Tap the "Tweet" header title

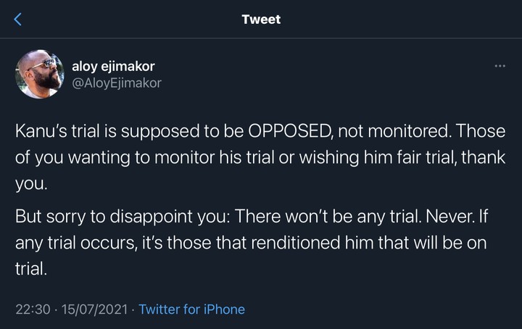click(261, 20)
